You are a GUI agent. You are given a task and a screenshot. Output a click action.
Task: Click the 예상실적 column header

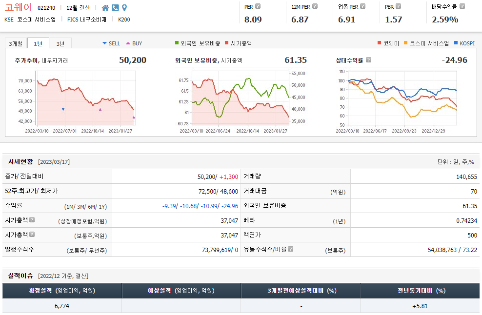point(181,291)
